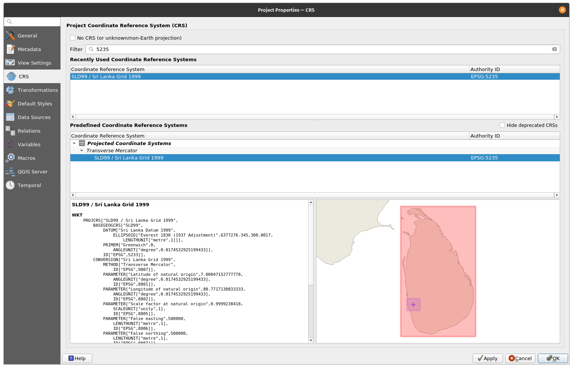The height and width of the screenshot is (368, 573).
Task: Select the CRS globe icon
Action: tap(11, 76)
